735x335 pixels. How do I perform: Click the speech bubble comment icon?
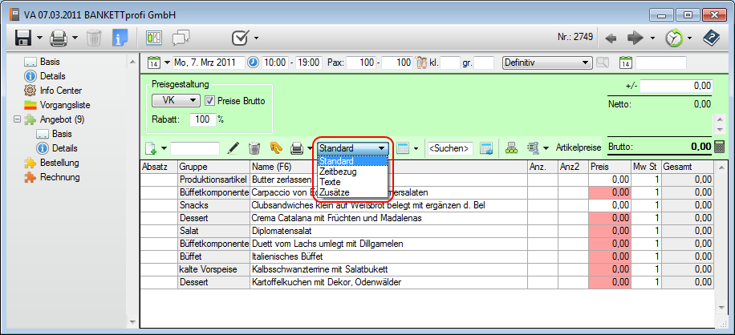click(181, 38)
